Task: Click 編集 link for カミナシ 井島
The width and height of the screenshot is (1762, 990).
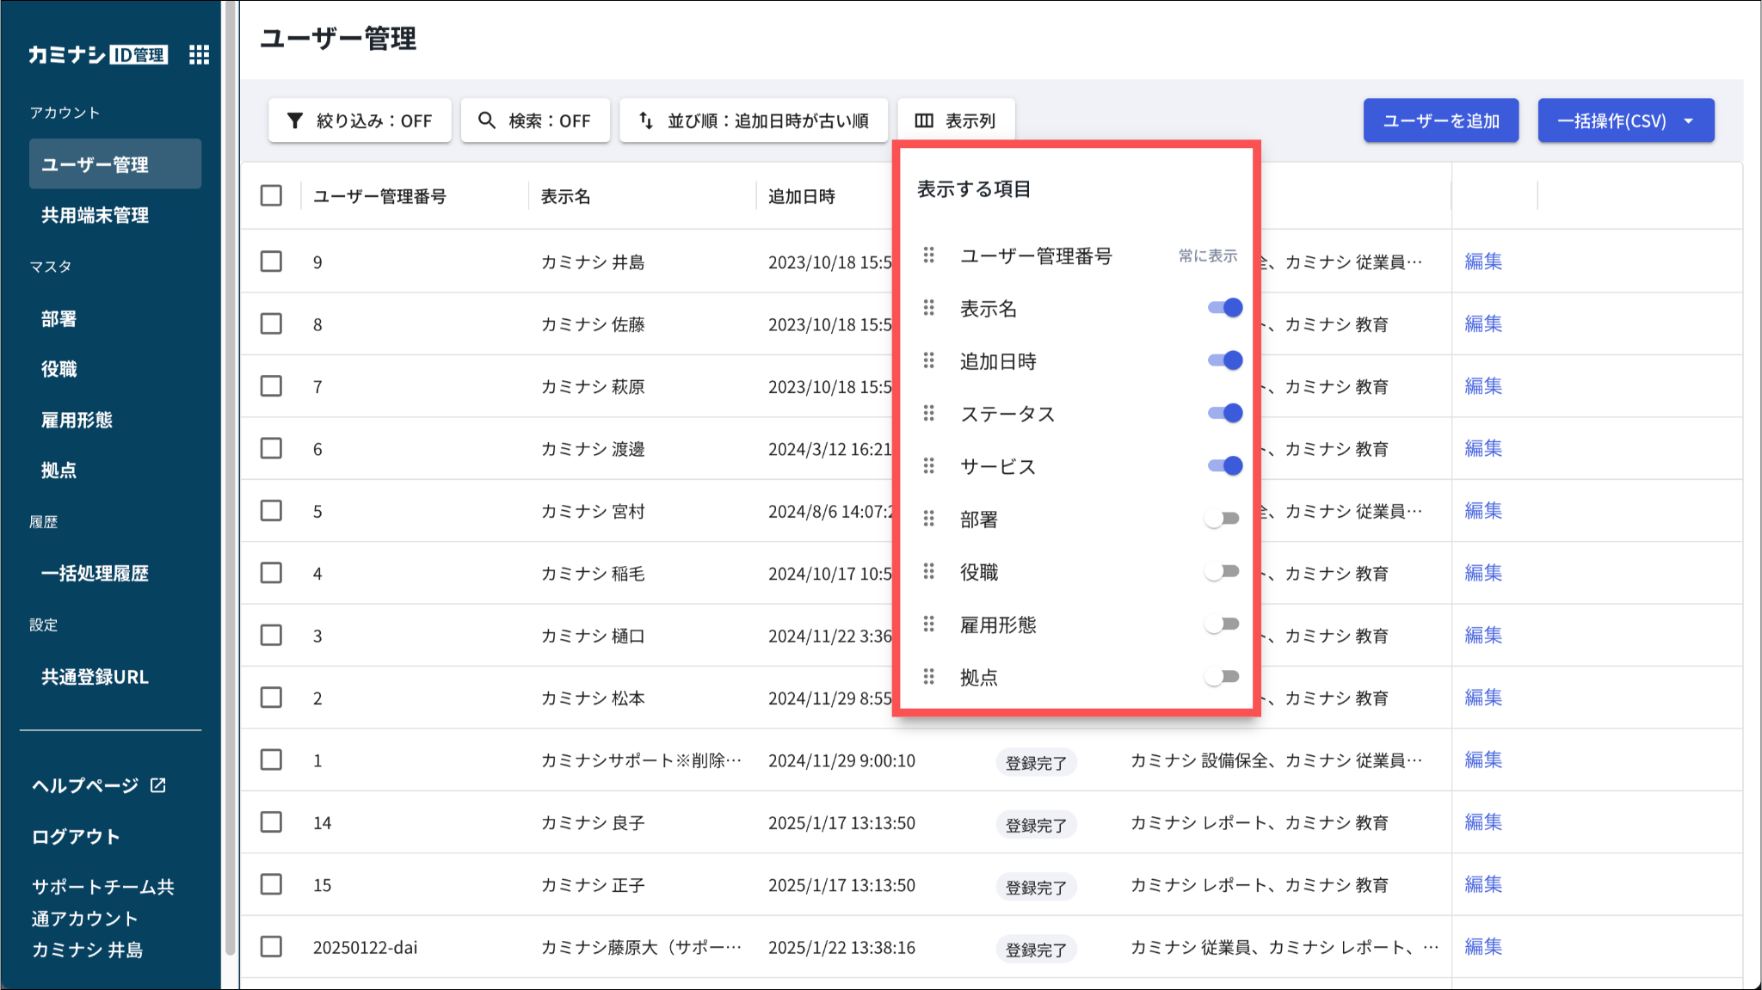Action: (x=1483, y=261)
